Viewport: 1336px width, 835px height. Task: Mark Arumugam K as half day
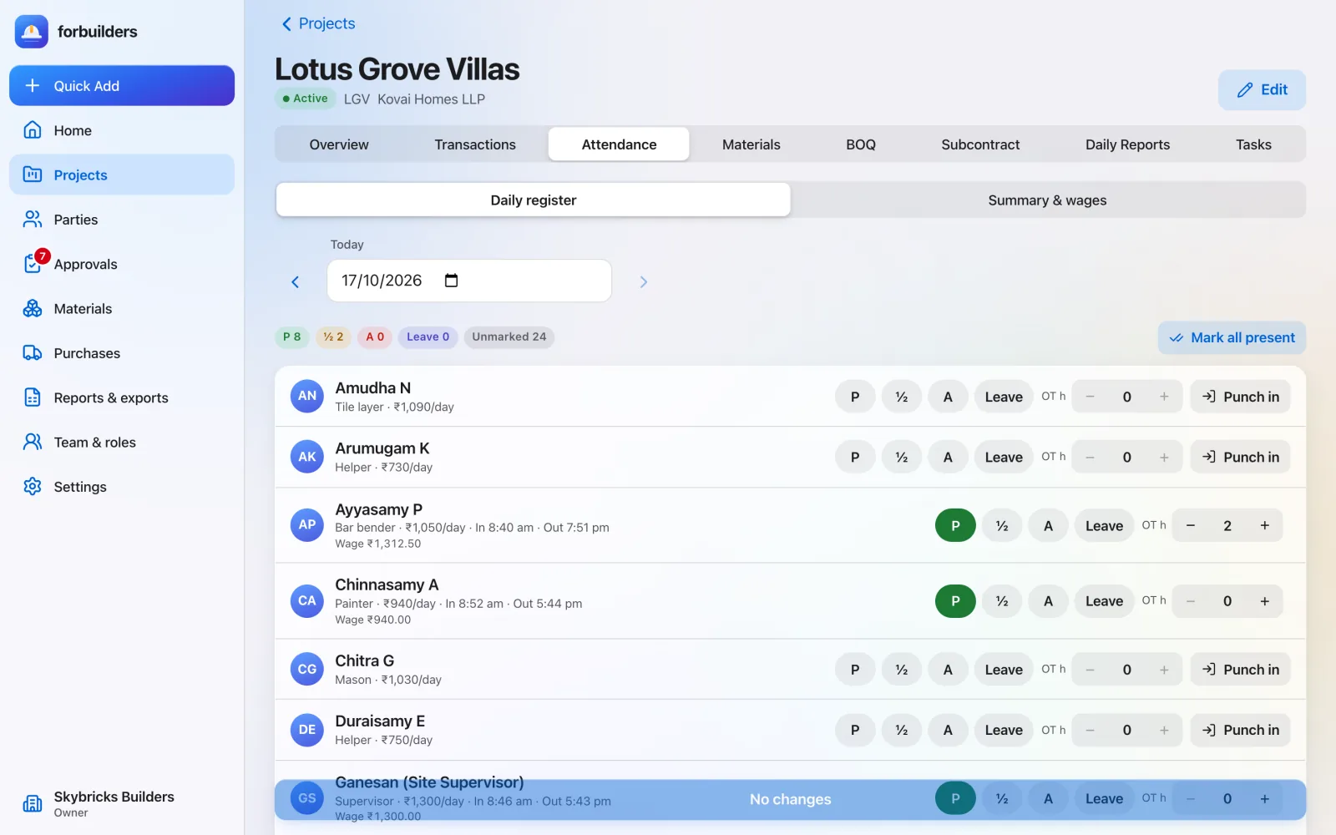pos(902,458)
